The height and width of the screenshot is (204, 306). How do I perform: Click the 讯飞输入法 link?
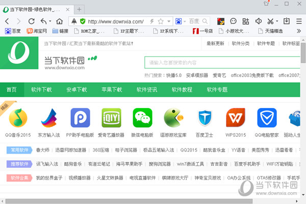tap(47, 164)
